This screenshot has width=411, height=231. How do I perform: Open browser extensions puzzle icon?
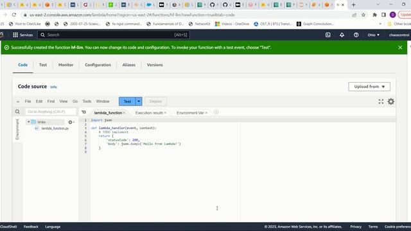coord(374,15)
